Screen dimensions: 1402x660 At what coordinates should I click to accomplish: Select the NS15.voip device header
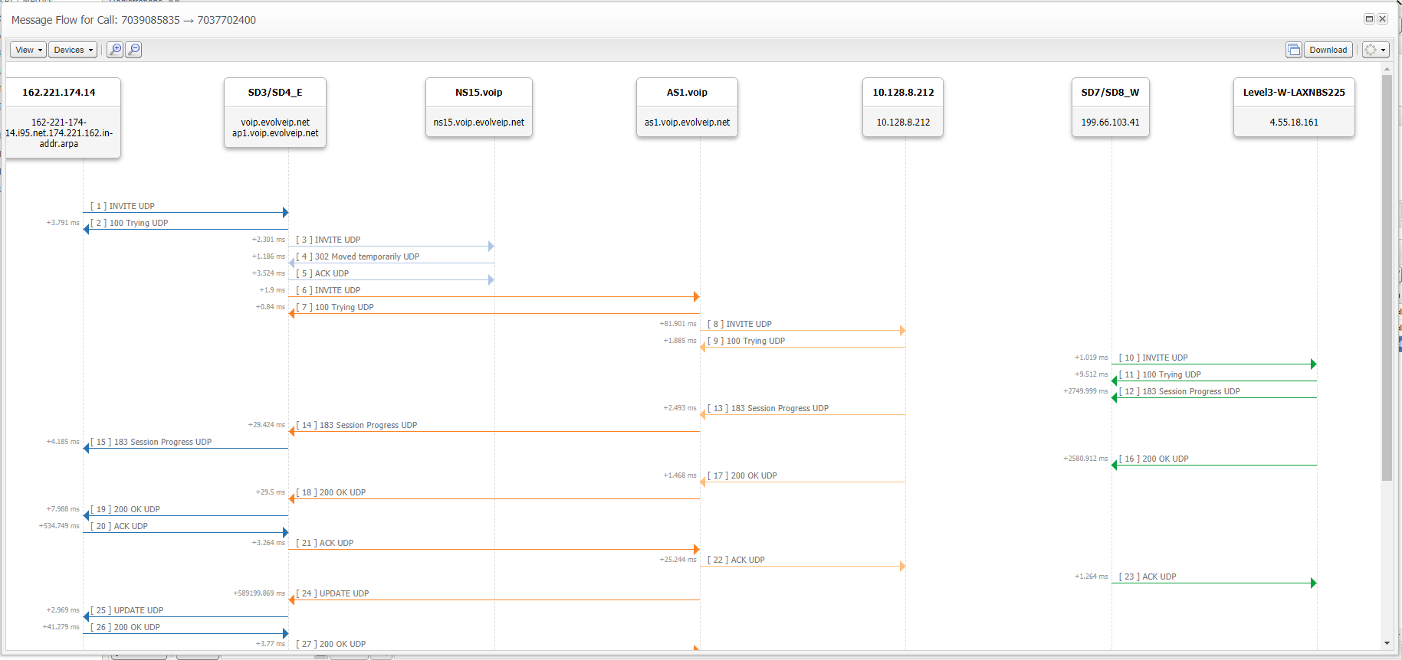479,107
